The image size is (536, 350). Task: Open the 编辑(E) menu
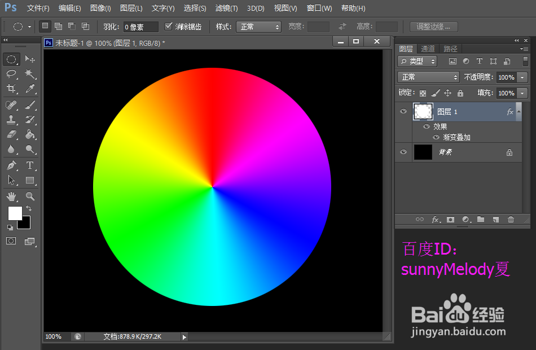point(70,8)
